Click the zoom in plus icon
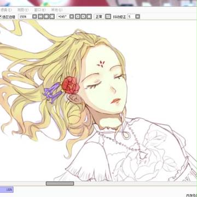 [47, 16]
